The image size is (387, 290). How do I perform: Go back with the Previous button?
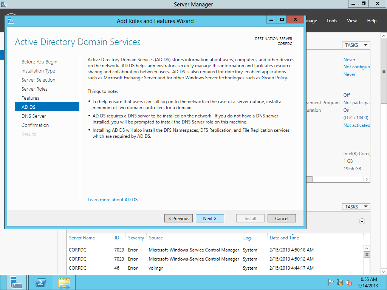tap(178, 218)
